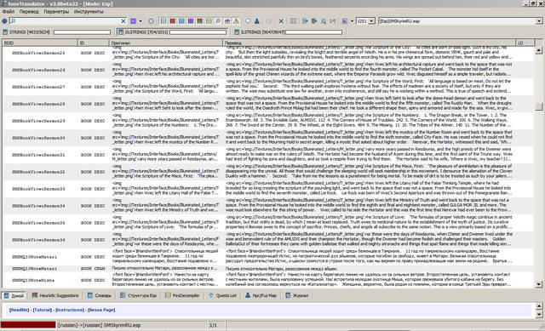Toggle the red filter square in toolbar

click(172, 21)
